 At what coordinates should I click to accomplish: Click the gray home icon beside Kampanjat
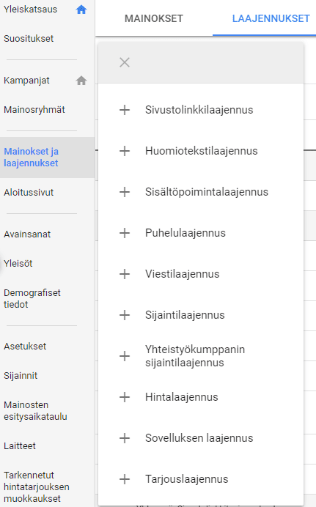[81, 80]
